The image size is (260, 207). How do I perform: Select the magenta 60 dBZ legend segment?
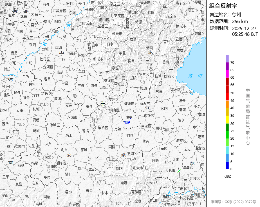click(x=227, y=74)
